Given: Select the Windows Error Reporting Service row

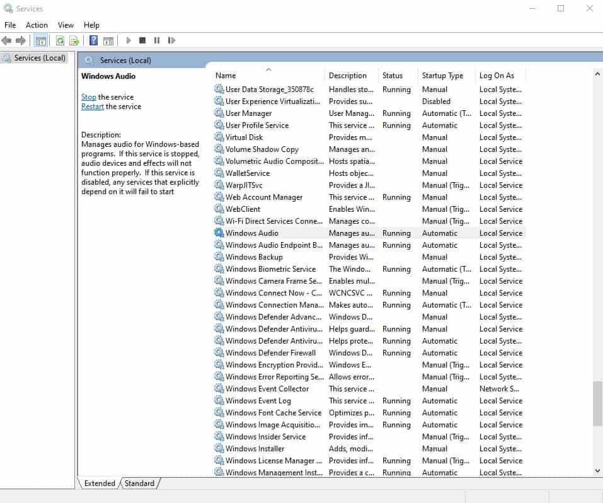Looking at the screenshot, I should 369,377.
